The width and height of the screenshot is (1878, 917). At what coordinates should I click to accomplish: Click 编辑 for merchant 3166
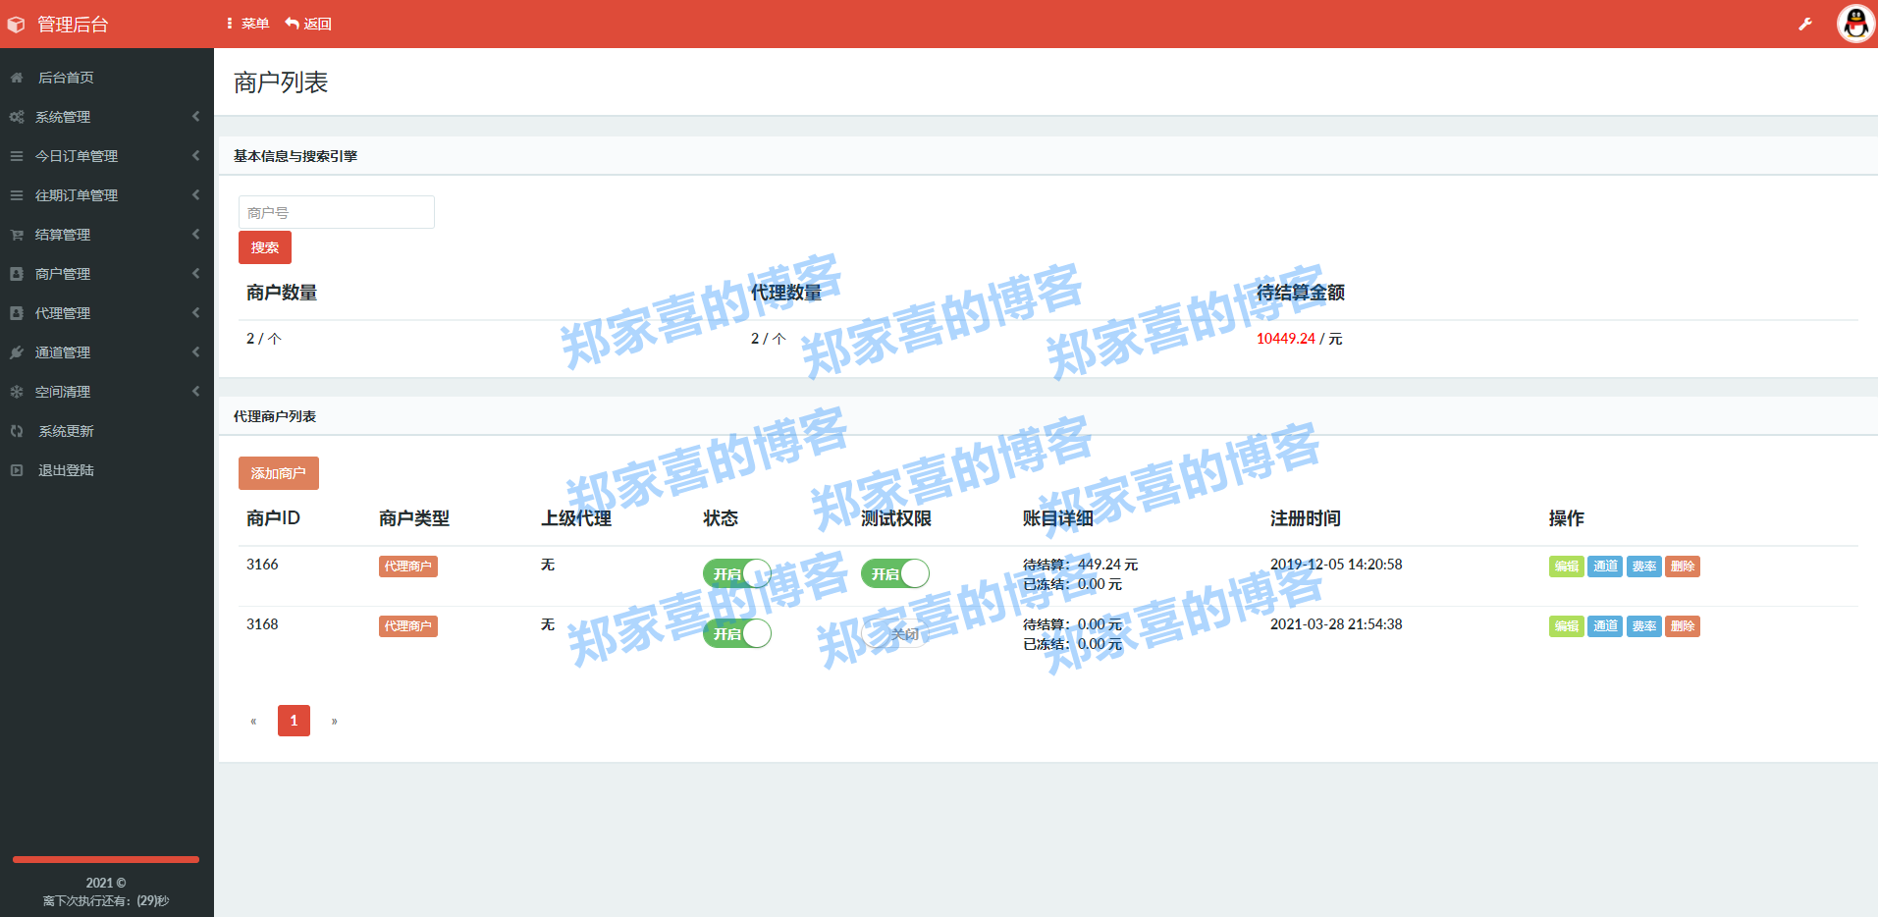[x=1567, y=566]
